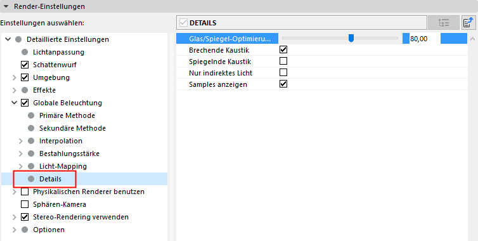
Task: Enable the Spiegelnde Kaustik checkbox
Action: 283,61
